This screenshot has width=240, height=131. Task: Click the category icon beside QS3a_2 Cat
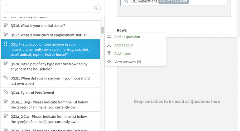(x=6, y=116)
